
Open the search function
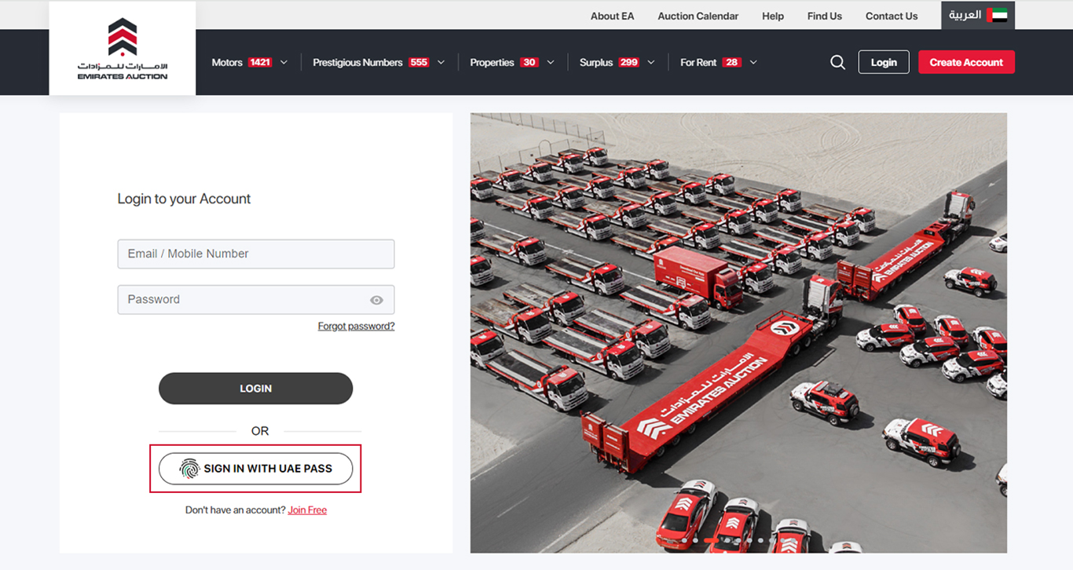click(x=837, y=61)
